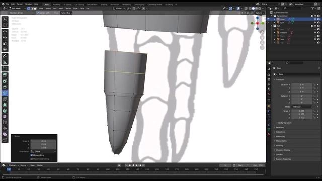Screen dimensions: 322x181
Task: Select the Scale tool in toolbar
Action: [5, 44]
